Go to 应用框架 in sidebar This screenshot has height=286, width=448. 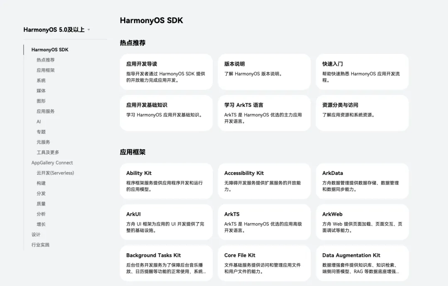click(x=46, y=70)
